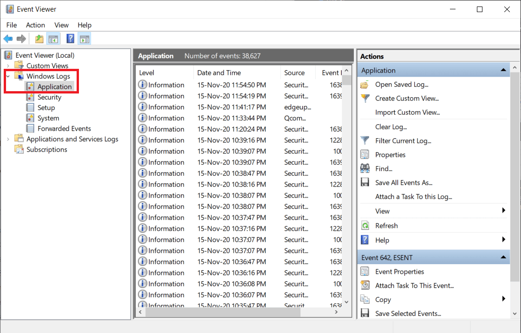Viewport: 521px width, 333px height.
Task: Click the Up one level folder icon
Action: pos(39,39)
